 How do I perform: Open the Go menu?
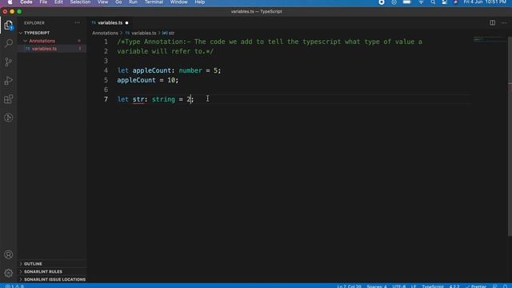(118, 2)
